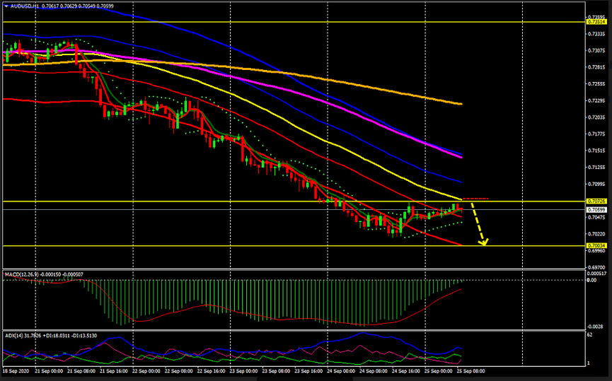
Task: Click the yellow dashed arrow head
Action: 484,242
